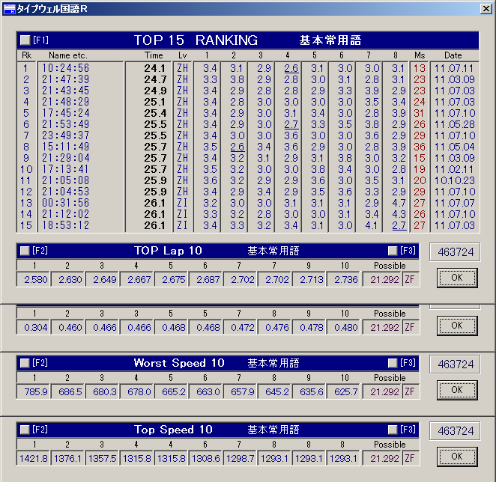Click OK in the Top Speed 10 panel
Viewport: 496px width, 482px height.
pos(457,457)
